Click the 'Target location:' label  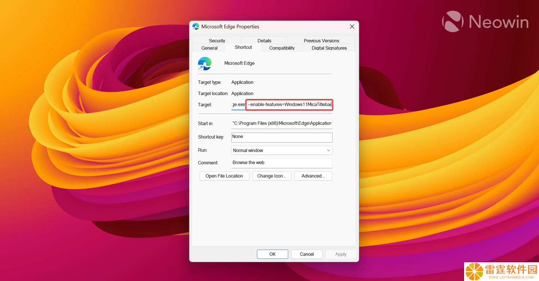click(213, 94)
